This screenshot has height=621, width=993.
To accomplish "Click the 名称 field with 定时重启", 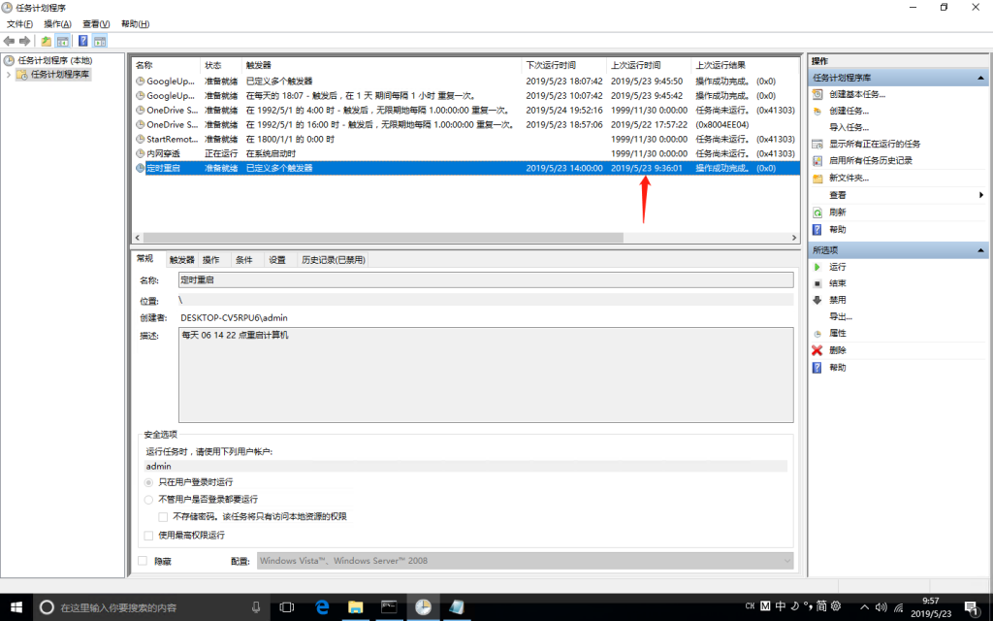I will [x=486, y=280].
